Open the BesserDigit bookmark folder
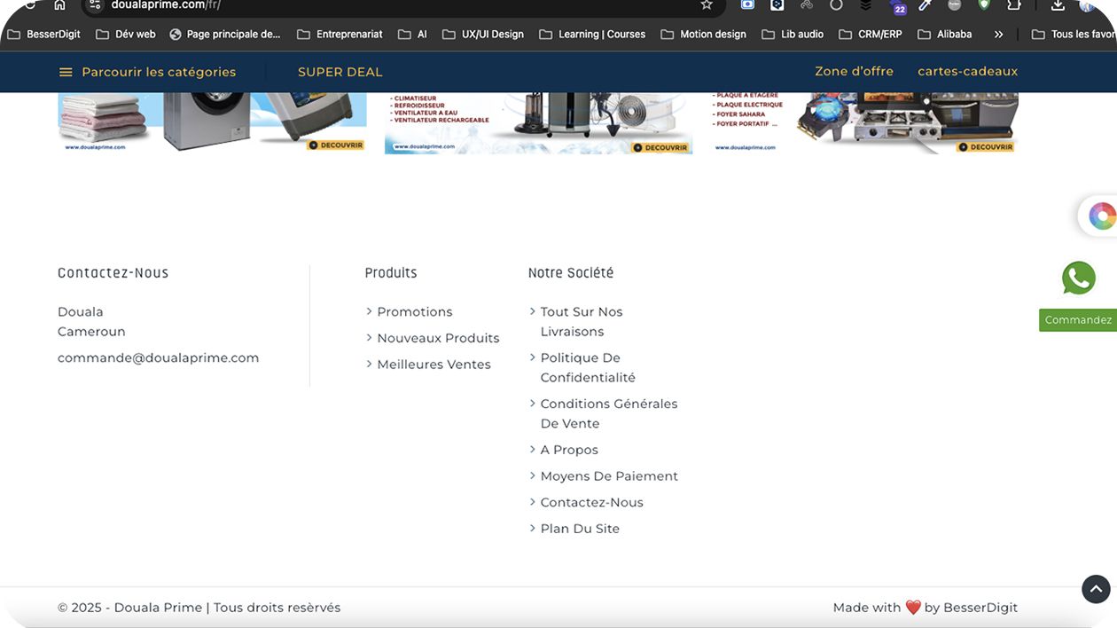Image resolution: width=1117 pixels, height=628 pixels. point(43,35)
